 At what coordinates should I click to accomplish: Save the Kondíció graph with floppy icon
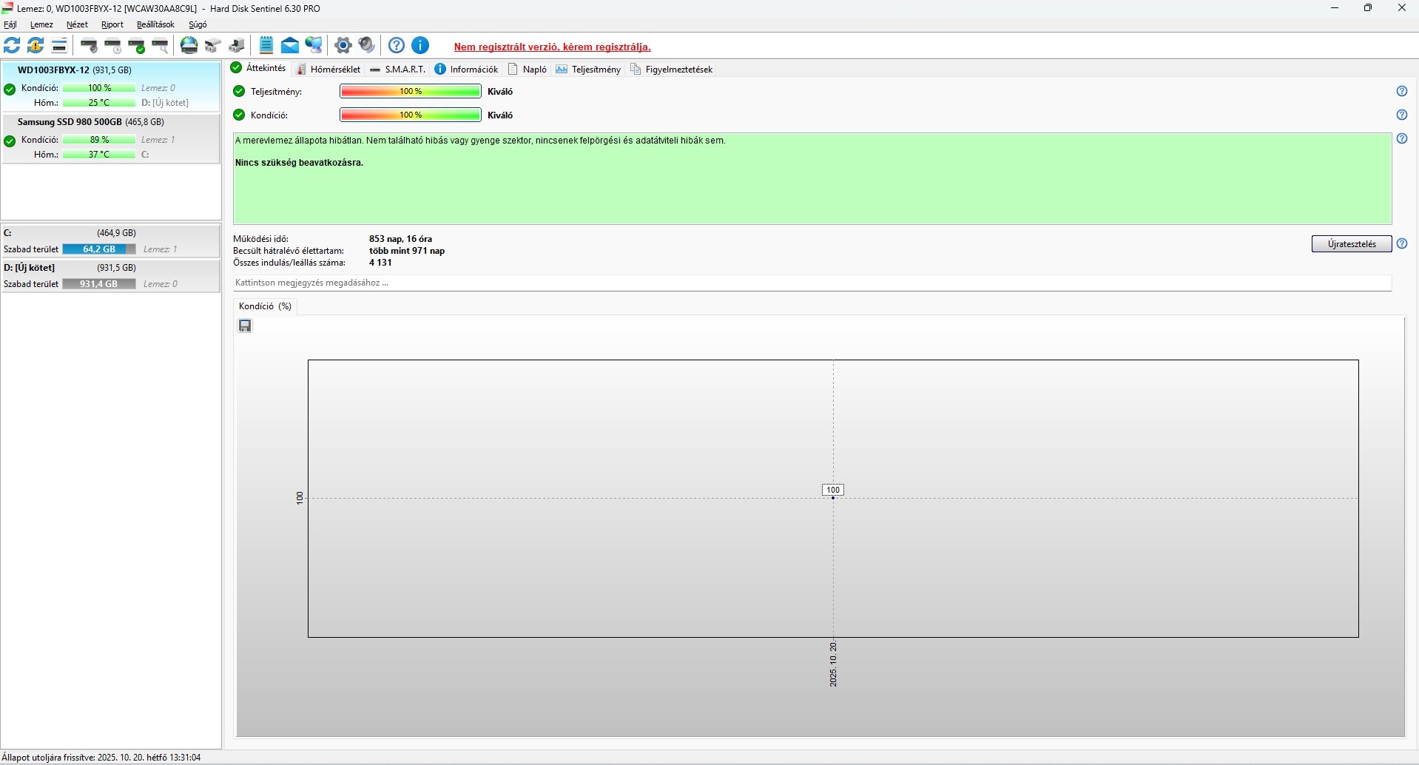click(246, 326)
